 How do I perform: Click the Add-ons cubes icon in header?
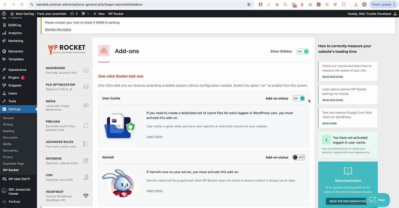tap(104, 51)
